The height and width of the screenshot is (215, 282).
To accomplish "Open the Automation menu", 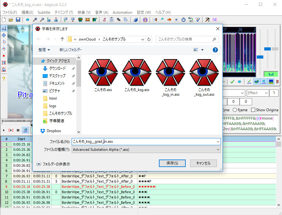I will click(x=122, y=12).
